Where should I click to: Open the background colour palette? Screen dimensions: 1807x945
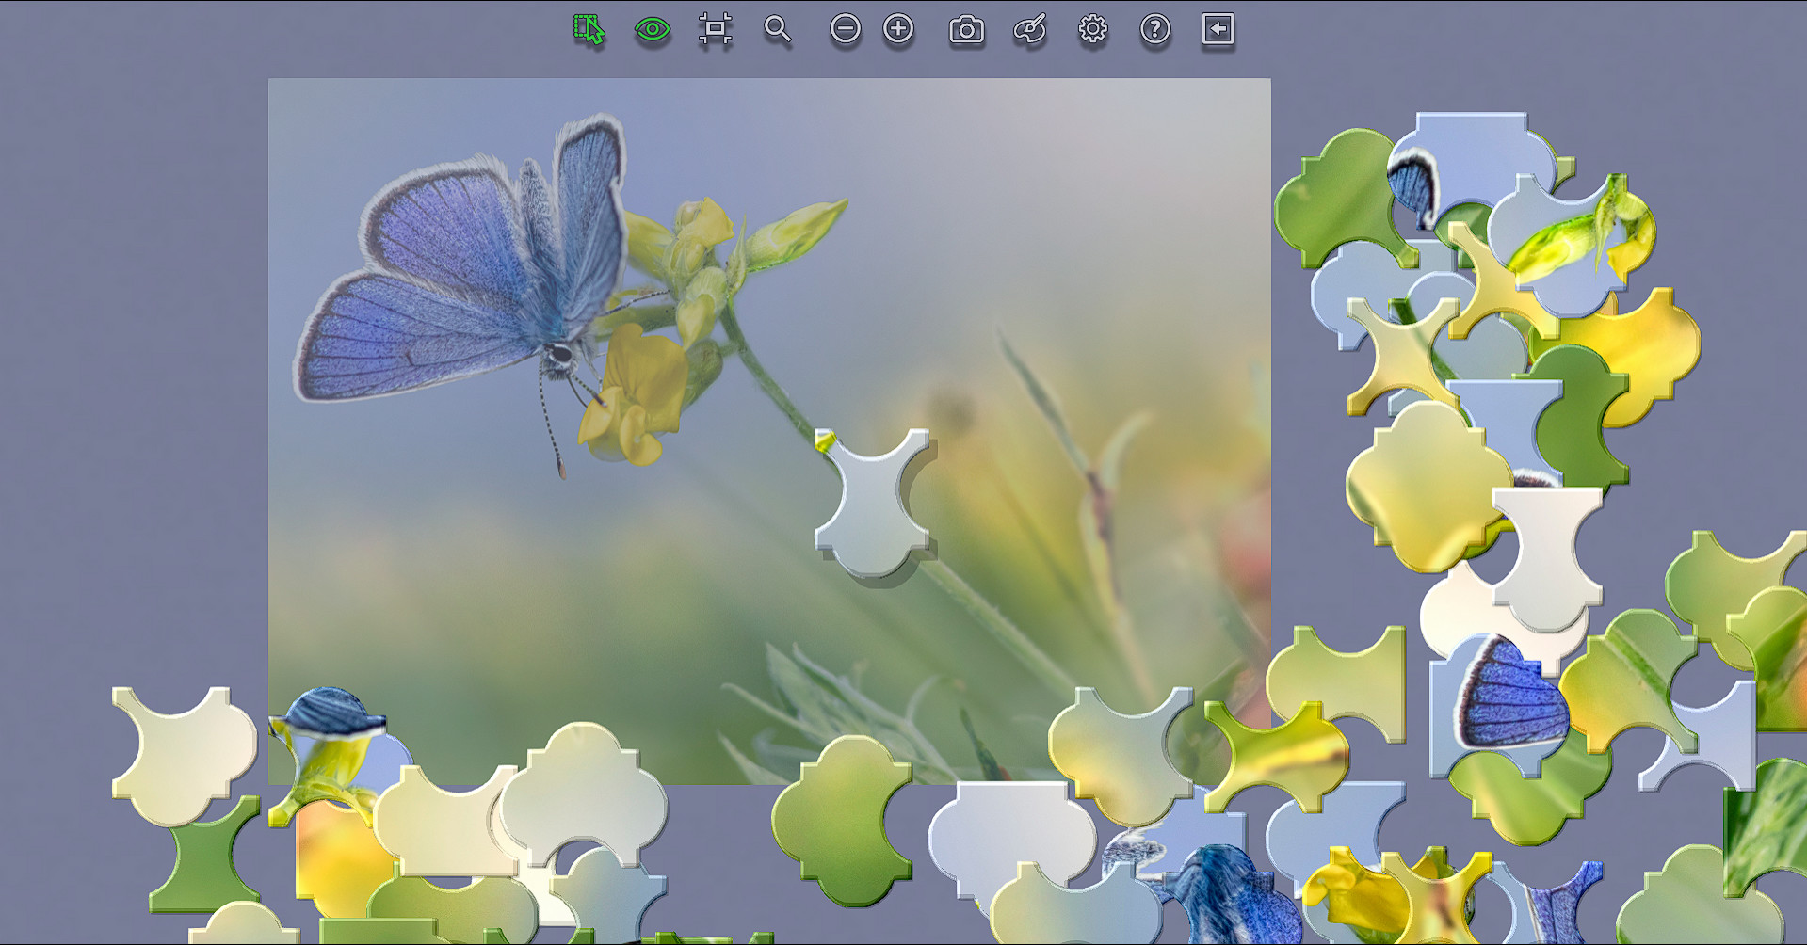point(1028,29)
